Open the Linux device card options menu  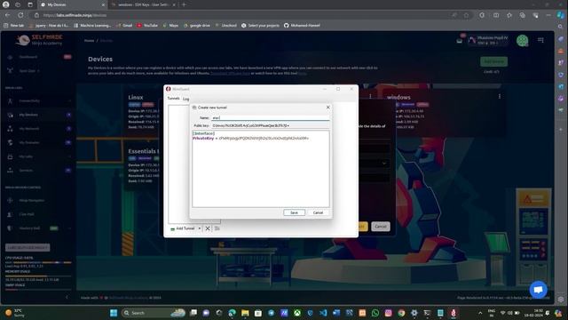pos(370,97)
